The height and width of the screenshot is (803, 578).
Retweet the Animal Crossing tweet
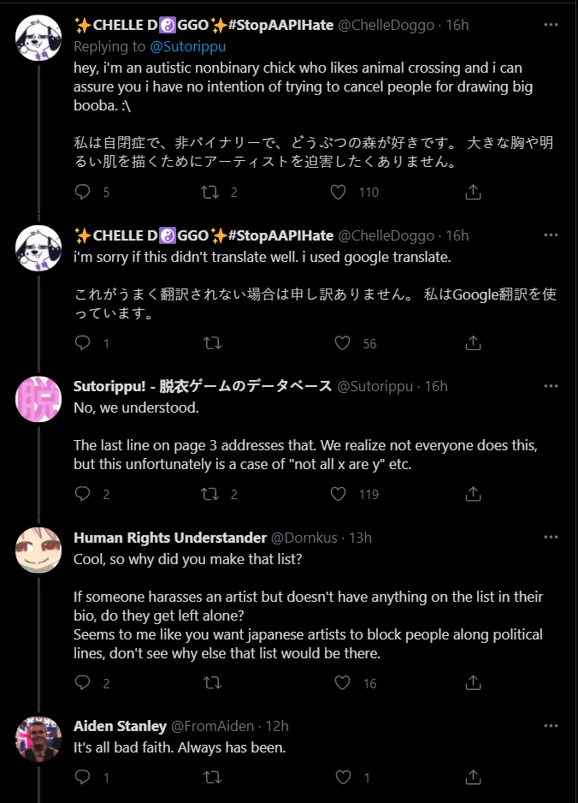(x=209, y=192)
